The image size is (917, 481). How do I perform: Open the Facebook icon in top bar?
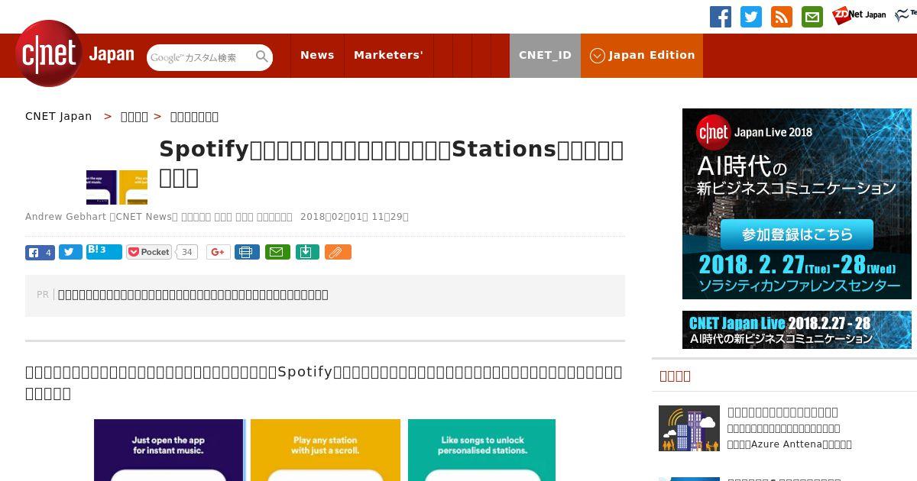(721, 17)
